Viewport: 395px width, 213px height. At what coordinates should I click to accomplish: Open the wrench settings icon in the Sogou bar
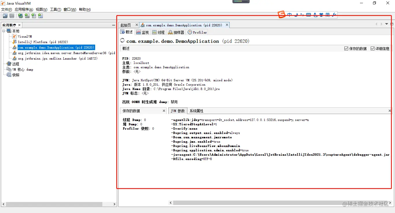click(x=334, y=15)
